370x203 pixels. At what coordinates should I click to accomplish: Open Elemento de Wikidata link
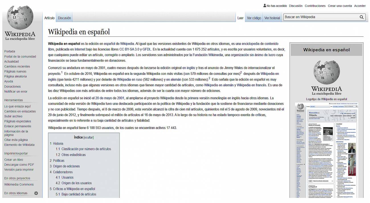pos(19,145)
